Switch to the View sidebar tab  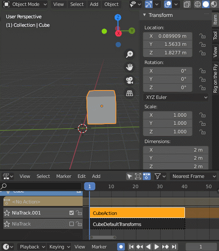[x=215, y=52]
